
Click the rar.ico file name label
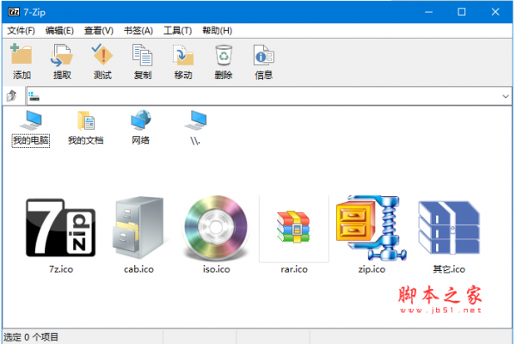[x=294, y=269]
